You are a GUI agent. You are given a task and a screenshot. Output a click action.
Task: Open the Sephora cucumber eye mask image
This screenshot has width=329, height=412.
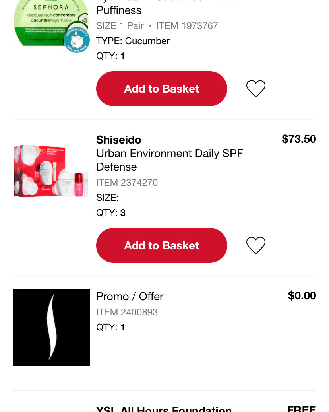point(51,25)
